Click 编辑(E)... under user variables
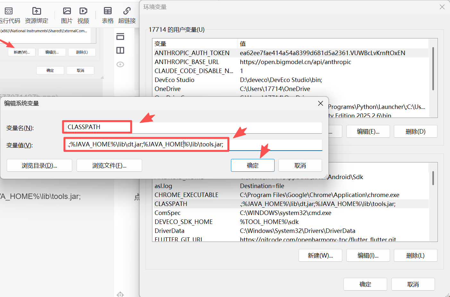The image size is (450, 297). pos(368,131)
